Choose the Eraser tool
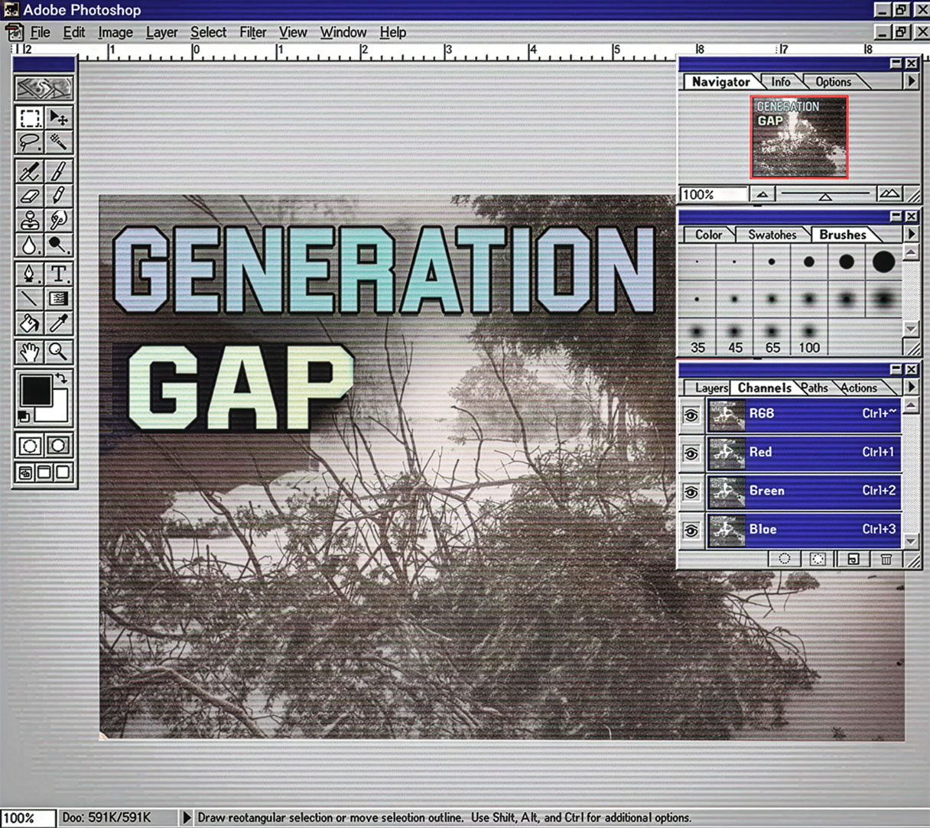 click(x=30, y=196)
